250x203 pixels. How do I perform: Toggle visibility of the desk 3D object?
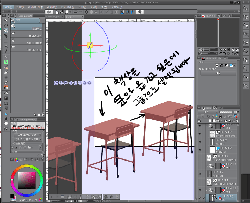pyautogui.click(x=16, y=147)
